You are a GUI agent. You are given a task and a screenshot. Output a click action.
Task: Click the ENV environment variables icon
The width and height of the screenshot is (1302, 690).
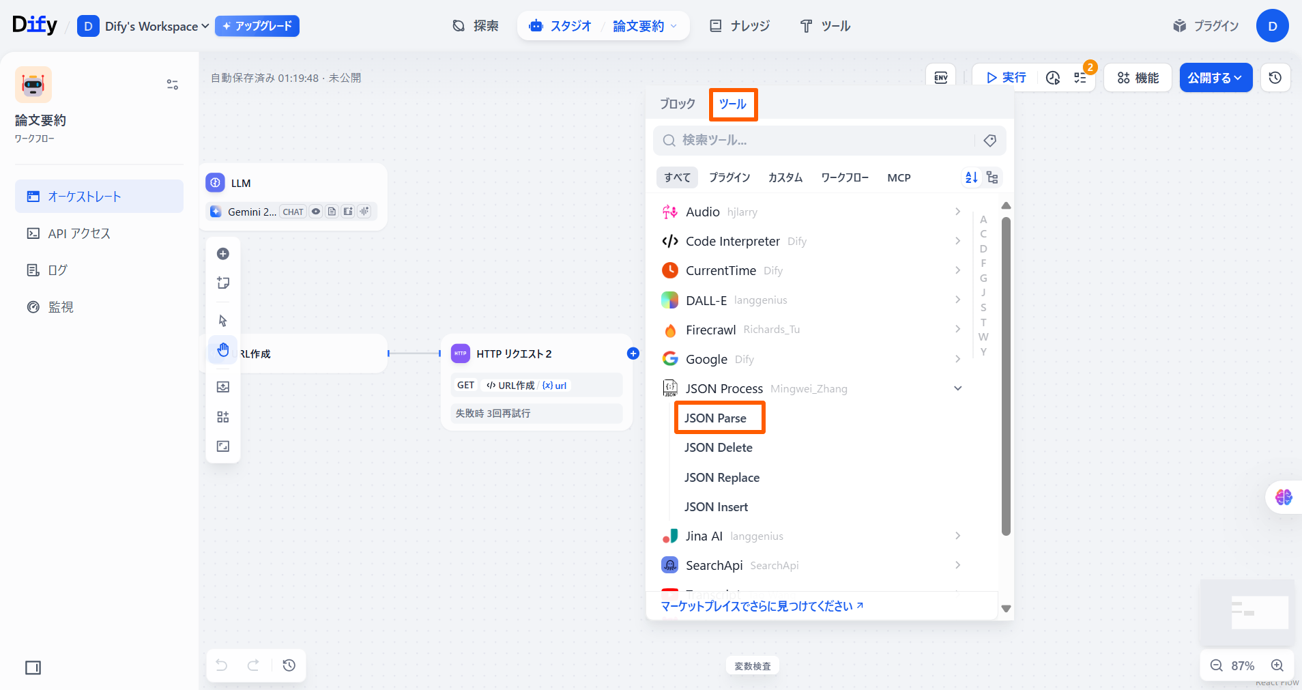tap(940, 78)
